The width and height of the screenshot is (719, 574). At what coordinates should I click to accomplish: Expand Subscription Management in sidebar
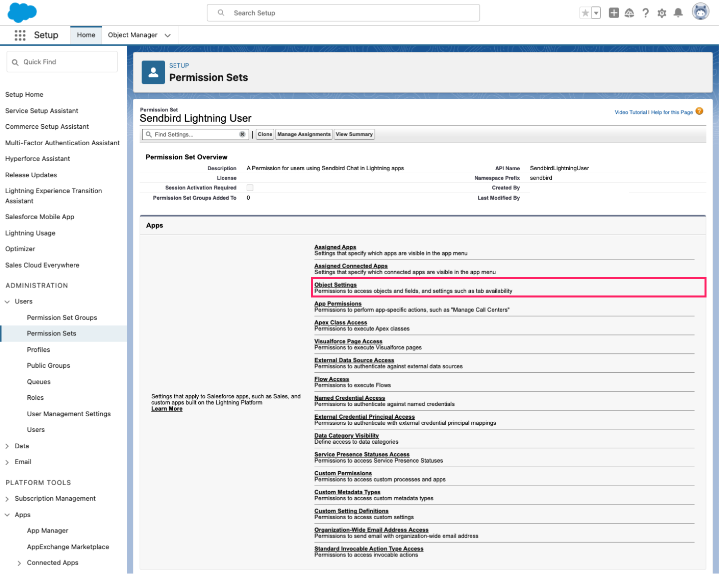coord(7,499)
